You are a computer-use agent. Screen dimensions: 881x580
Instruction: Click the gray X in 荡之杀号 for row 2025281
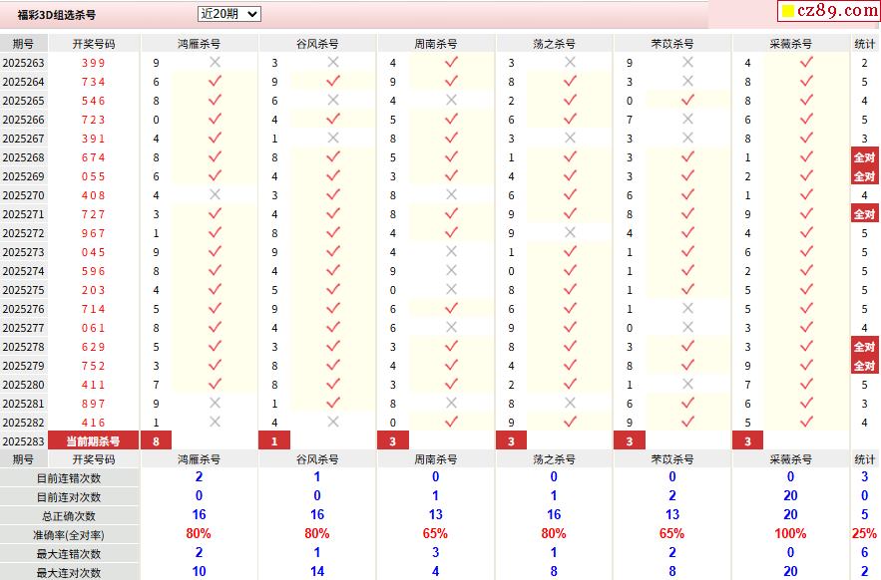(570, 404)
